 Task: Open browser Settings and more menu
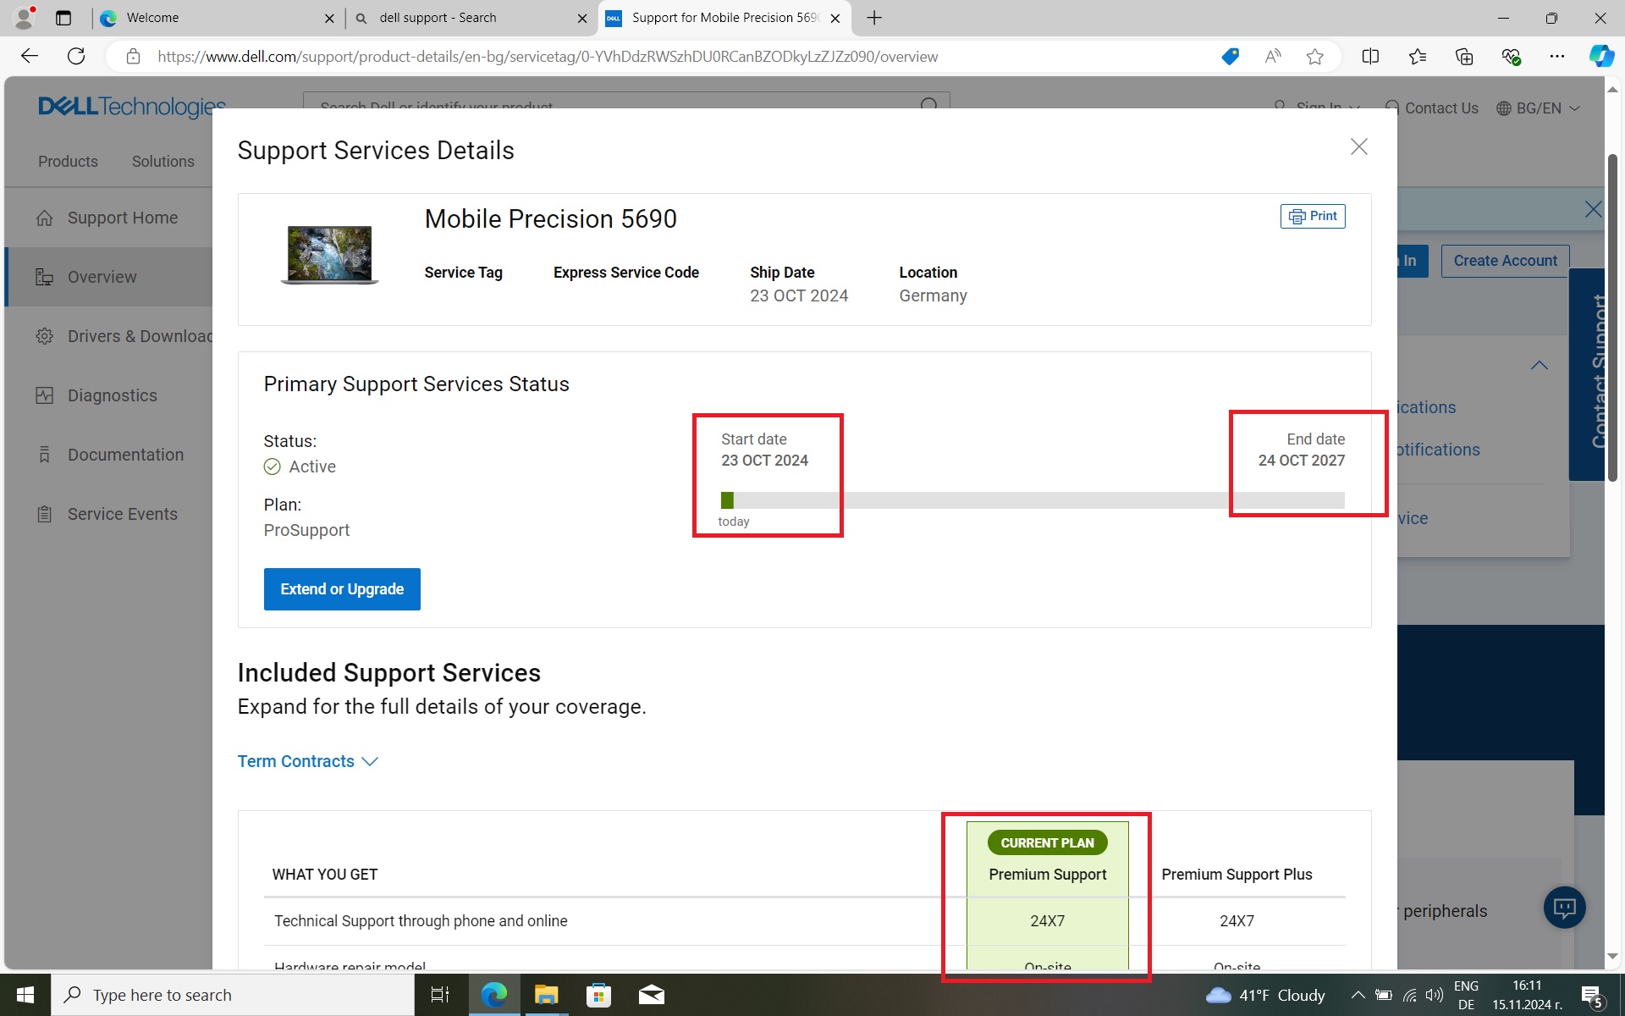(1557, 57)
